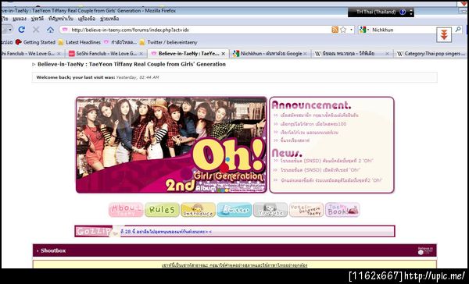Open the second Announcement link ending in 100
469x284 pixels.
pyautogui.click(x=313, y=123)
